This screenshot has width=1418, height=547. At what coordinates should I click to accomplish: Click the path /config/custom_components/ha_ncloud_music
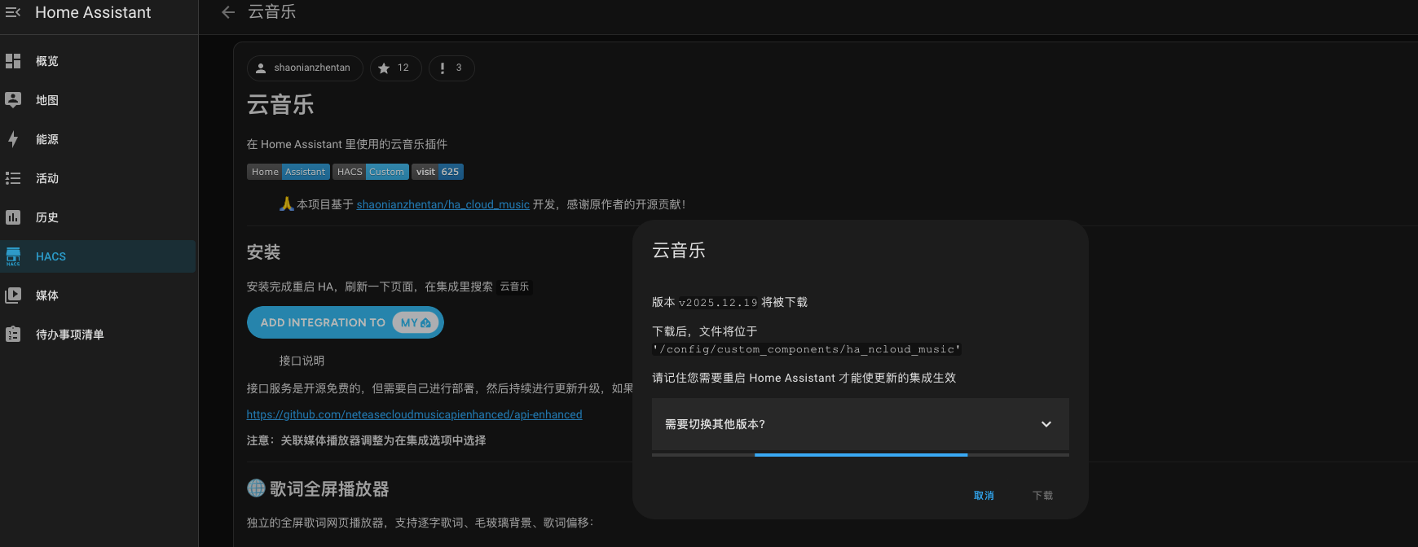click(x=807, y=349)
